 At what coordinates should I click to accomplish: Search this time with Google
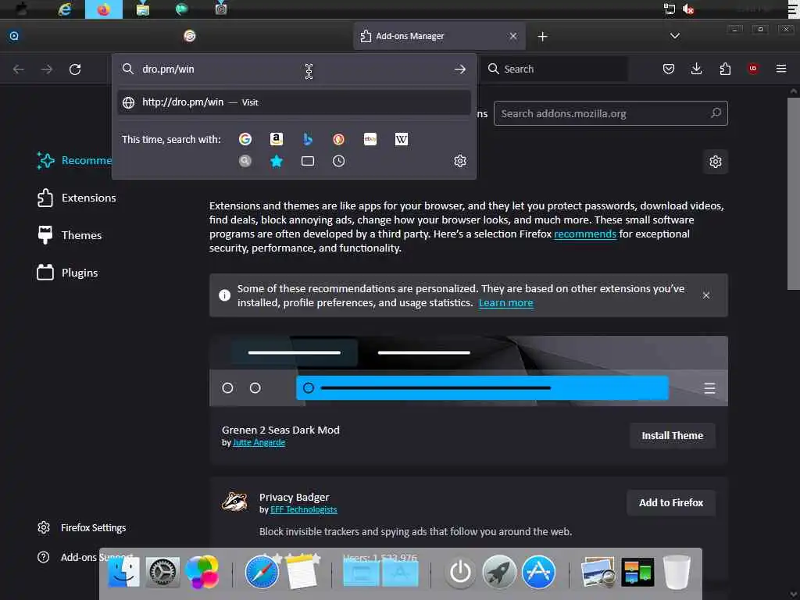click(245, 139)
